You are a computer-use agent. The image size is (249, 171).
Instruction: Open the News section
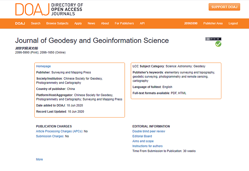coord(91,23)
